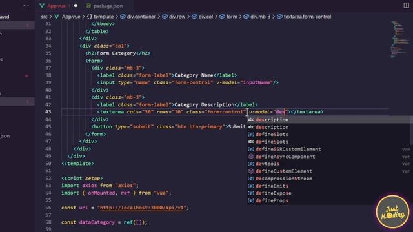
Task: Select the json file in the sidebar
Action: 5,136
